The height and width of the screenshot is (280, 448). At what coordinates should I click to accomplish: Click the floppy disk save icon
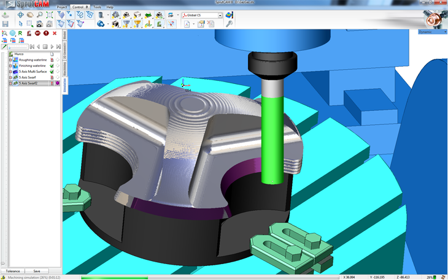(x=6, y=24)
